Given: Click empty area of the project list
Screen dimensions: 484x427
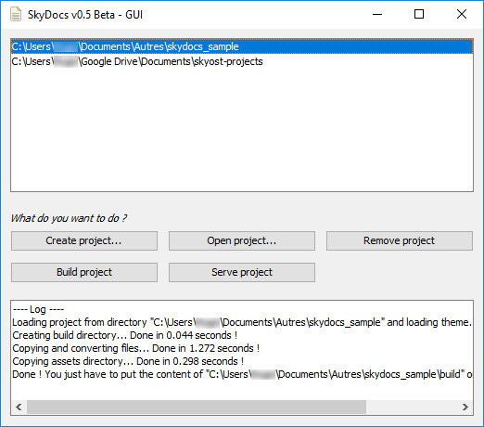Looking at the screenshot, I should [x=242, y=130].
